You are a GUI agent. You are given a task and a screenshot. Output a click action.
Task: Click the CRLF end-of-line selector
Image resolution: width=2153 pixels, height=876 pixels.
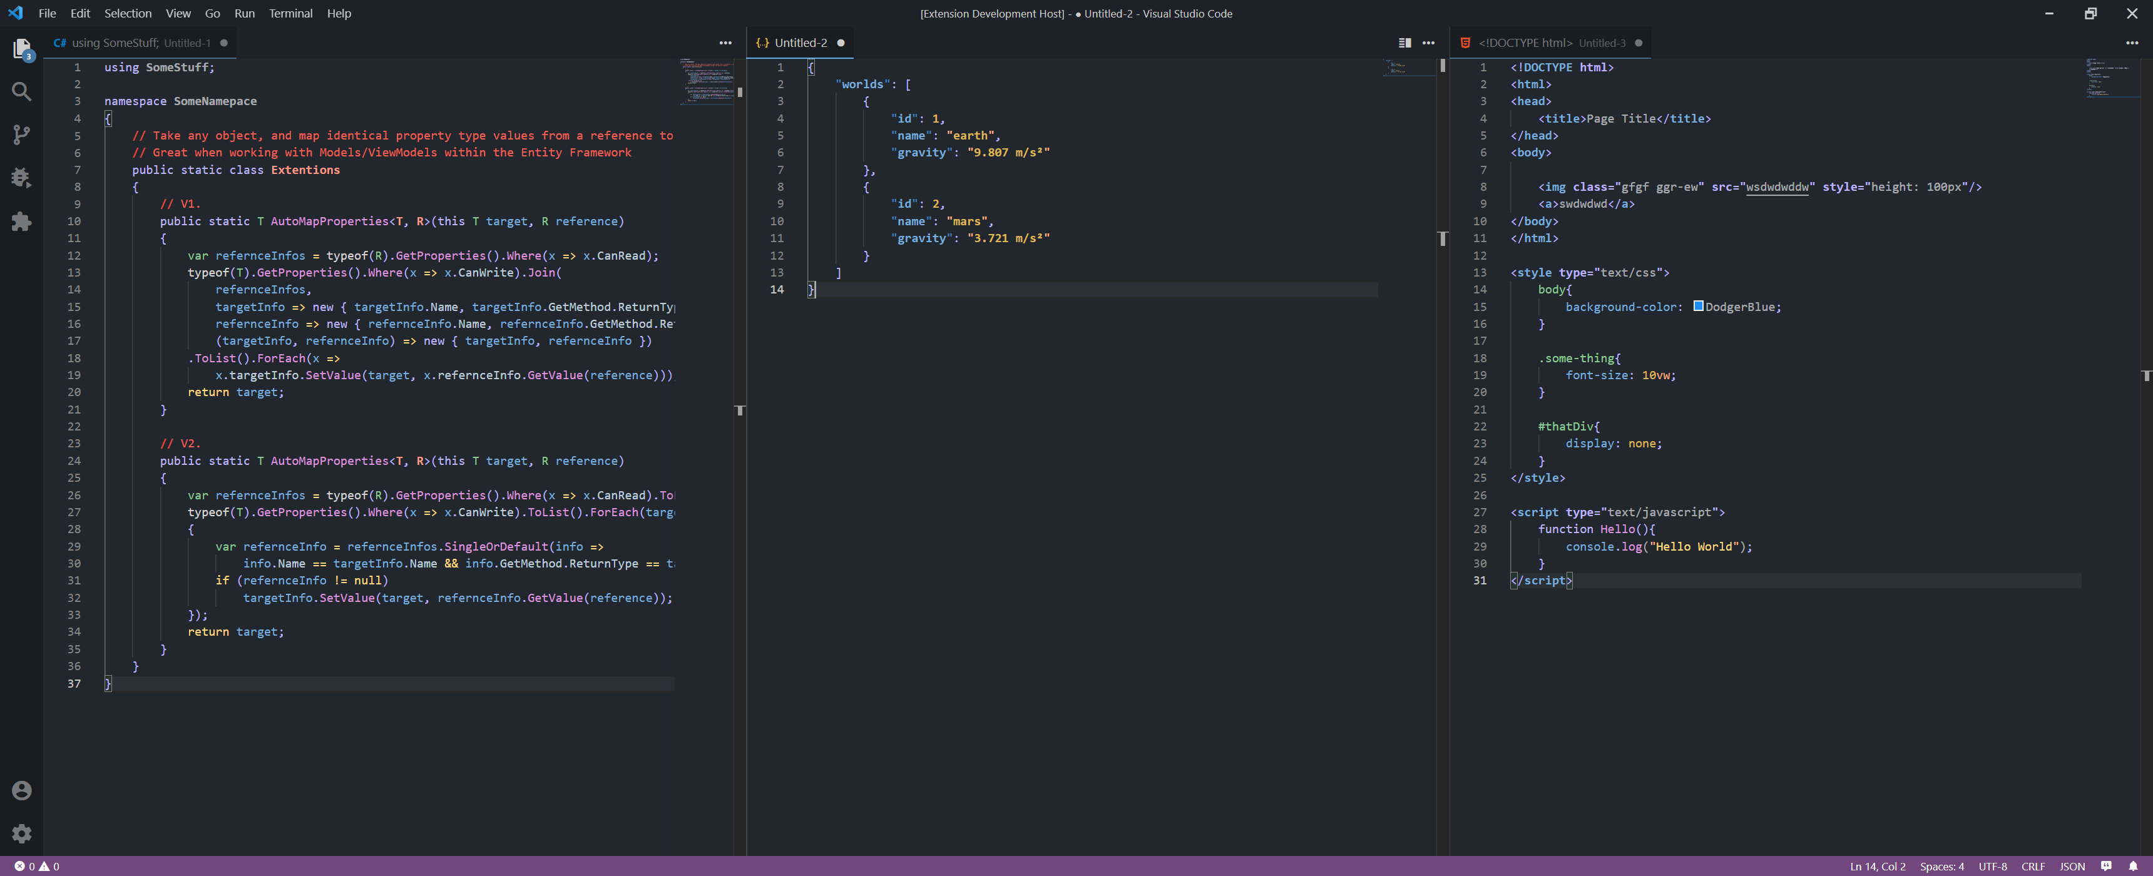(2033, 866)
